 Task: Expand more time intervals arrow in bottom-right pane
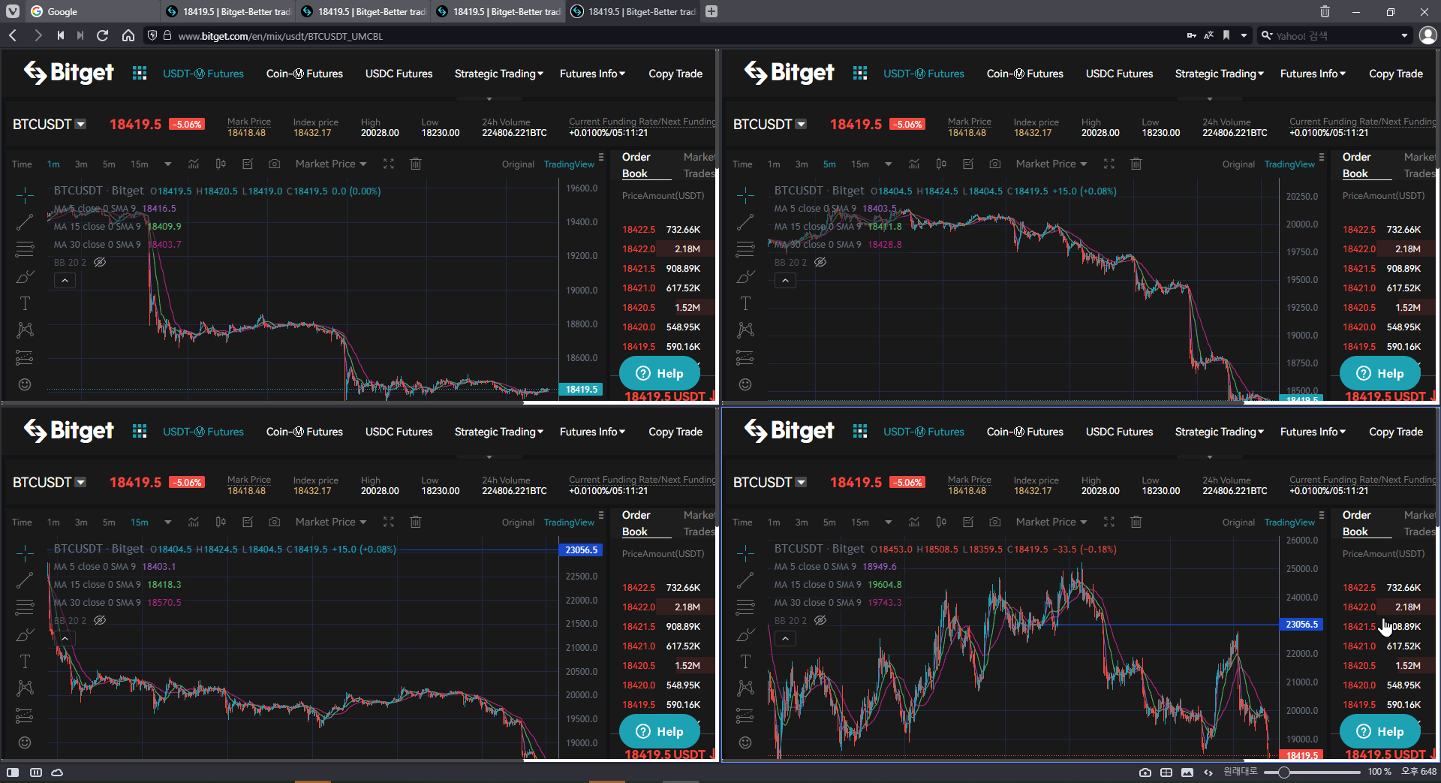coord(889,523)
